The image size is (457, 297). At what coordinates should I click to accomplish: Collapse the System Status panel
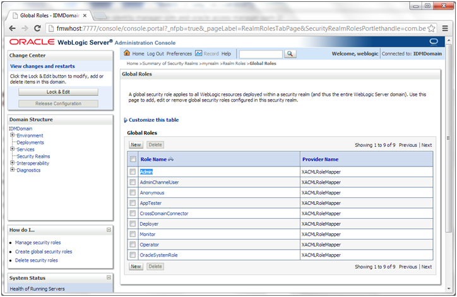pyautogui.click(x=109, y=277)
